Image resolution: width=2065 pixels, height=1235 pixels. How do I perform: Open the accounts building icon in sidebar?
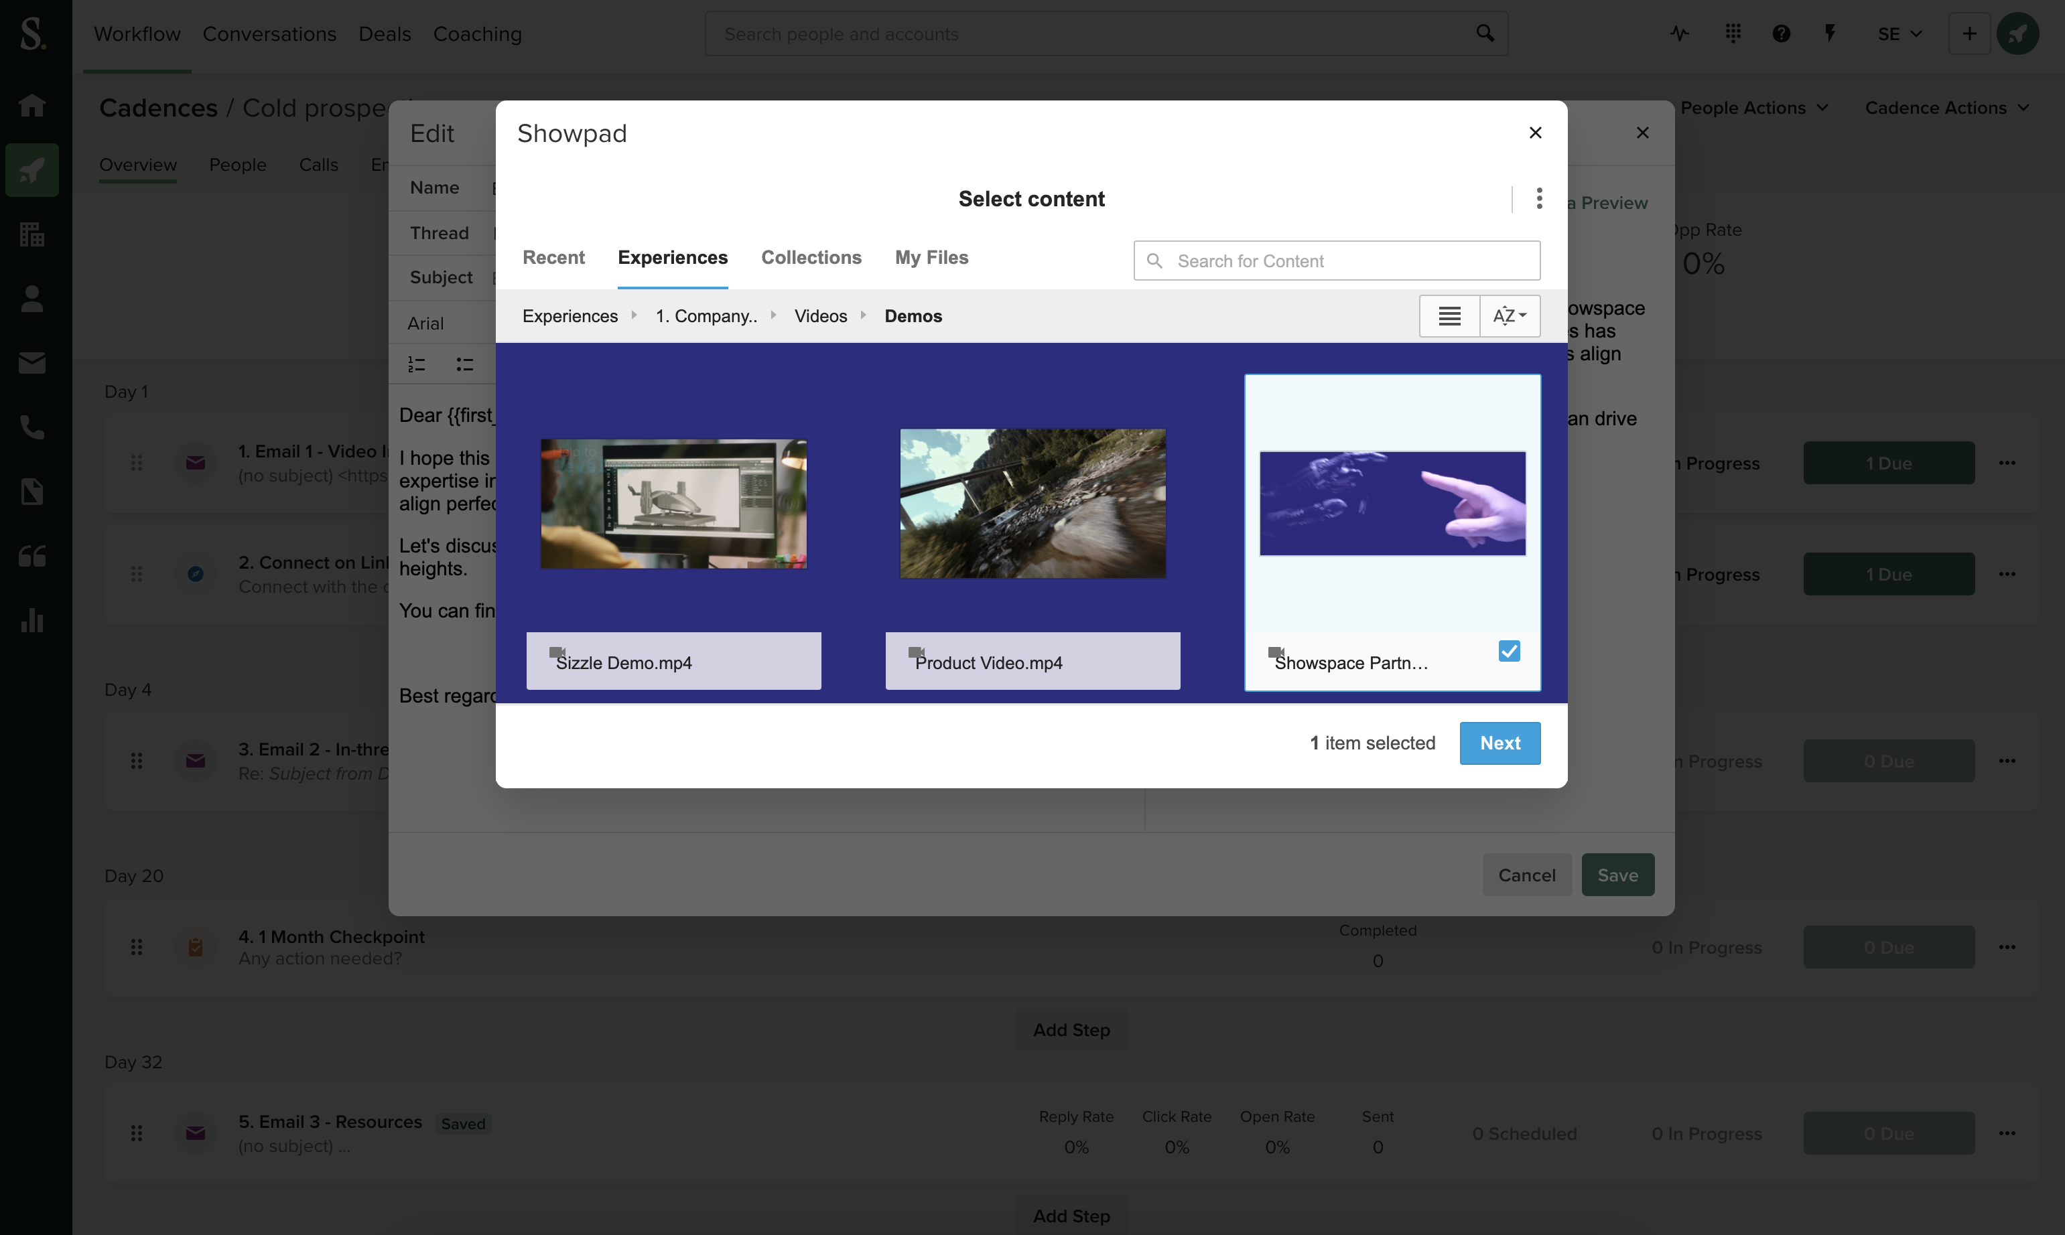31,234
